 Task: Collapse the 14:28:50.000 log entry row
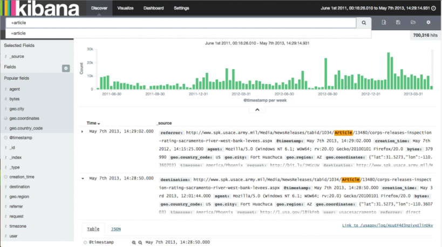point(83,179)
